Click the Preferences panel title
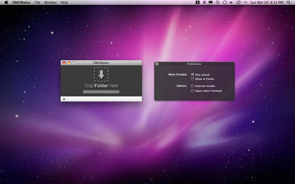295x184 pixels. (x=194, y=64)
